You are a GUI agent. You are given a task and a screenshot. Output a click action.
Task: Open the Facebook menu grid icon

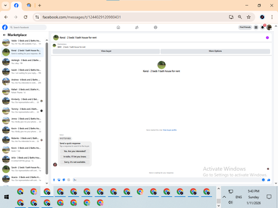coord(256,27)
